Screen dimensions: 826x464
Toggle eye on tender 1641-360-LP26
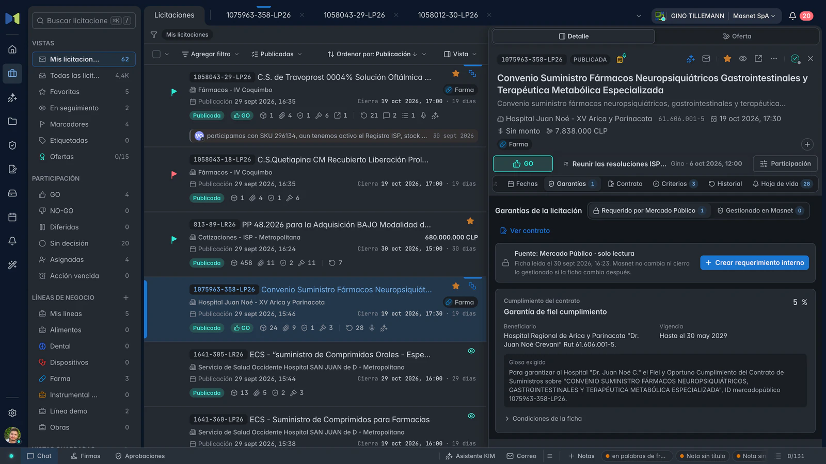[x=471, y=416]
